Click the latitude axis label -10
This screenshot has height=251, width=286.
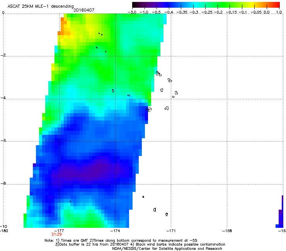[3, 226]
